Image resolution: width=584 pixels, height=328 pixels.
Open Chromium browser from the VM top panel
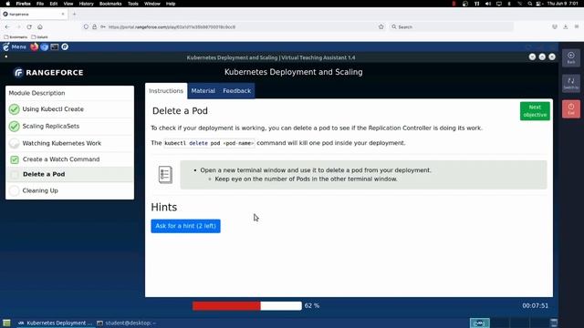(x=45, y=46)
